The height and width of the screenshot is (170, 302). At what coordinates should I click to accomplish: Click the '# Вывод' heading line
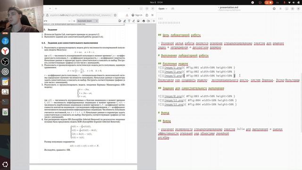(164, 113)
